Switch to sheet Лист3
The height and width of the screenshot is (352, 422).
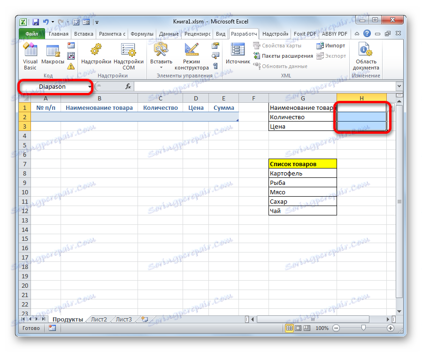[x=124, y=320]
